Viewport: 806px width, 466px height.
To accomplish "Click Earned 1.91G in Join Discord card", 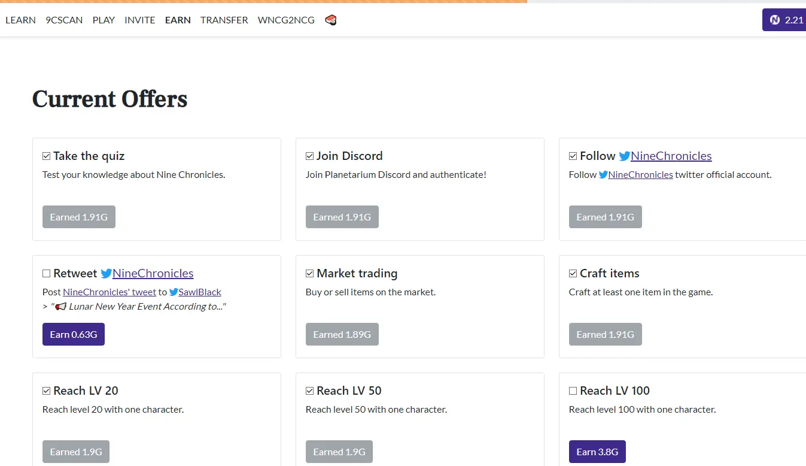I will pyautogui.click(x=342, y=217).
